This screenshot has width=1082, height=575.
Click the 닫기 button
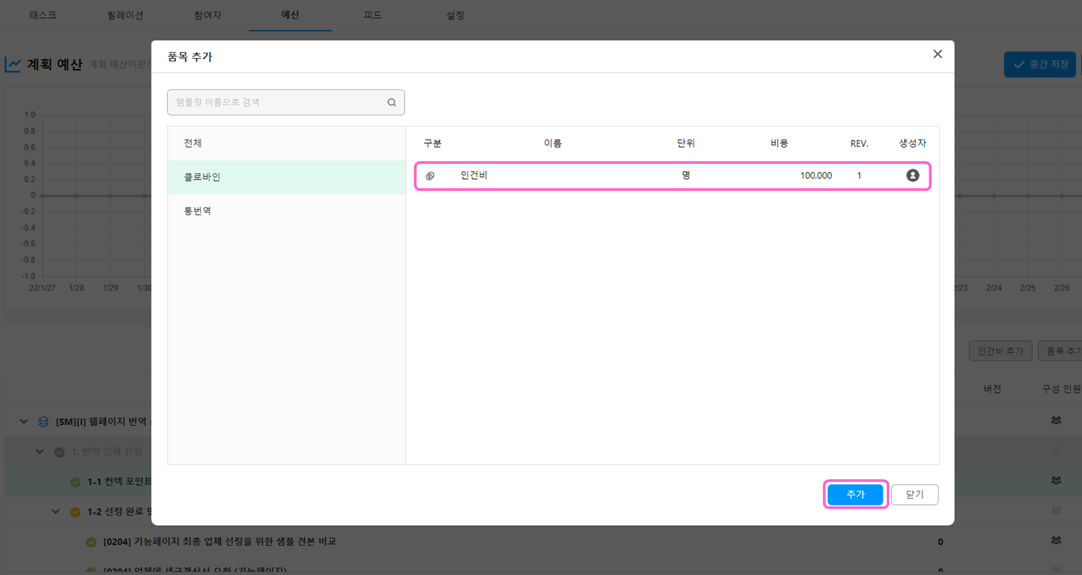915,494
